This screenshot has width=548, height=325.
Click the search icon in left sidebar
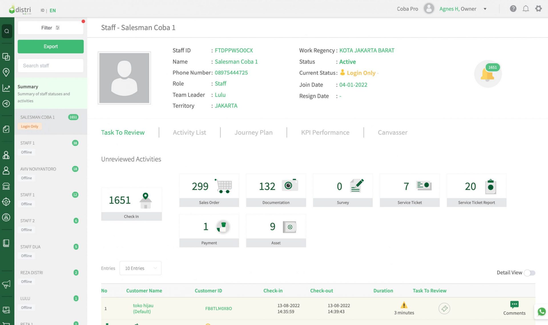(7, 31)
